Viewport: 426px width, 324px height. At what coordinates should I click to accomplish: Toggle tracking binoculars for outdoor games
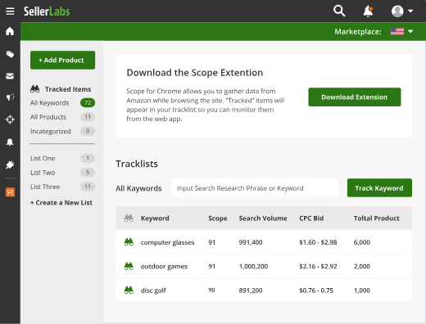(129, 266)
